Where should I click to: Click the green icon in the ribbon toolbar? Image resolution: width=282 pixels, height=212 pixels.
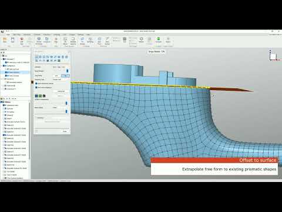pos(159,38)
